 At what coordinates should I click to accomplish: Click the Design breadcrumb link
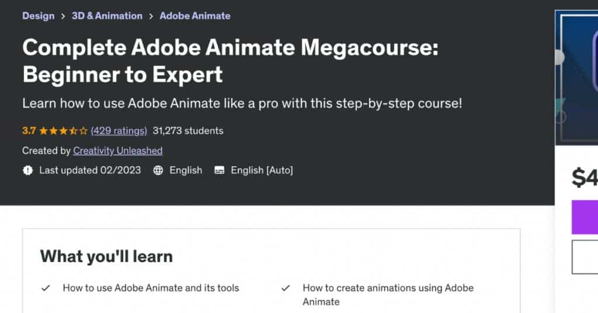tap(38, 16)
